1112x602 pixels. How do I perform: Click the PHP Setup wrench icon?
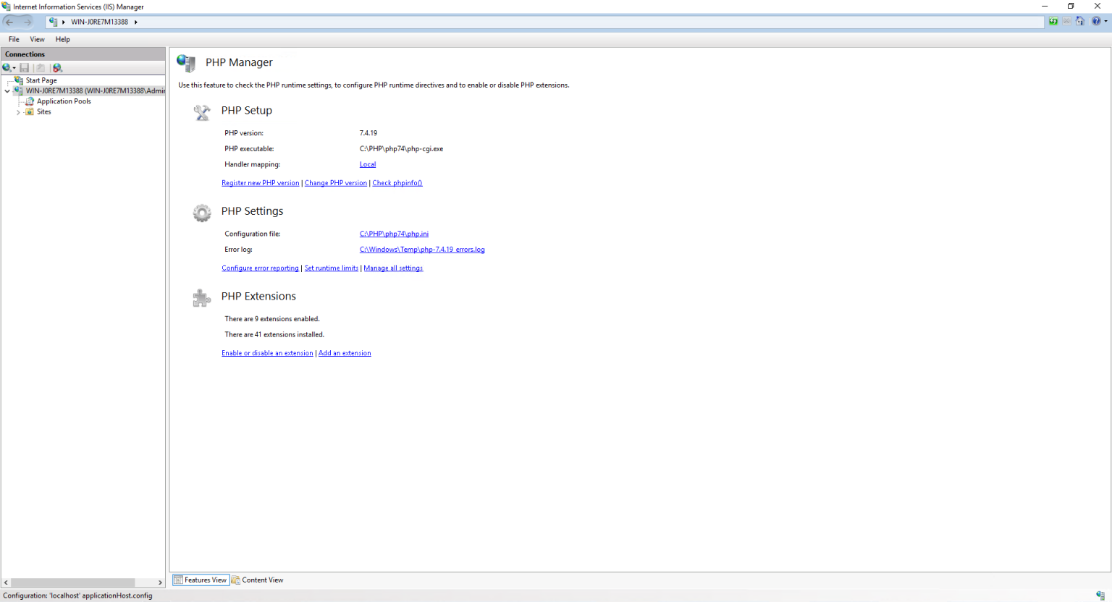point(201,112)
